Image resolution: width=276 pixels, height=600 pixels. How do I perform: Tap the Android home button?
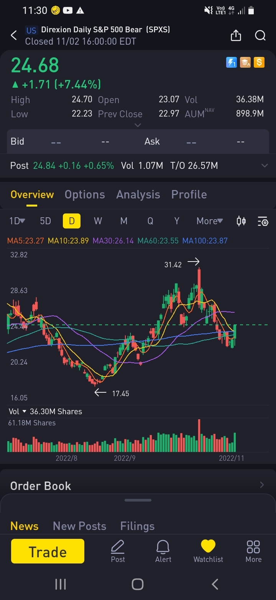pyautogui.click(x=138, y=584)
